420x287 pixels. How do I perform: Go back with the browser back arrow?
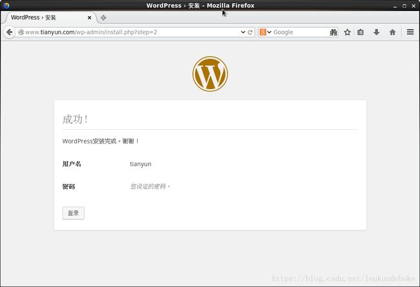click(10, 32)
